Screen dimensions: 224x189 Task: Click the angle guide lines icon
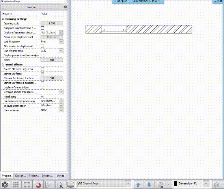[49, 185]
